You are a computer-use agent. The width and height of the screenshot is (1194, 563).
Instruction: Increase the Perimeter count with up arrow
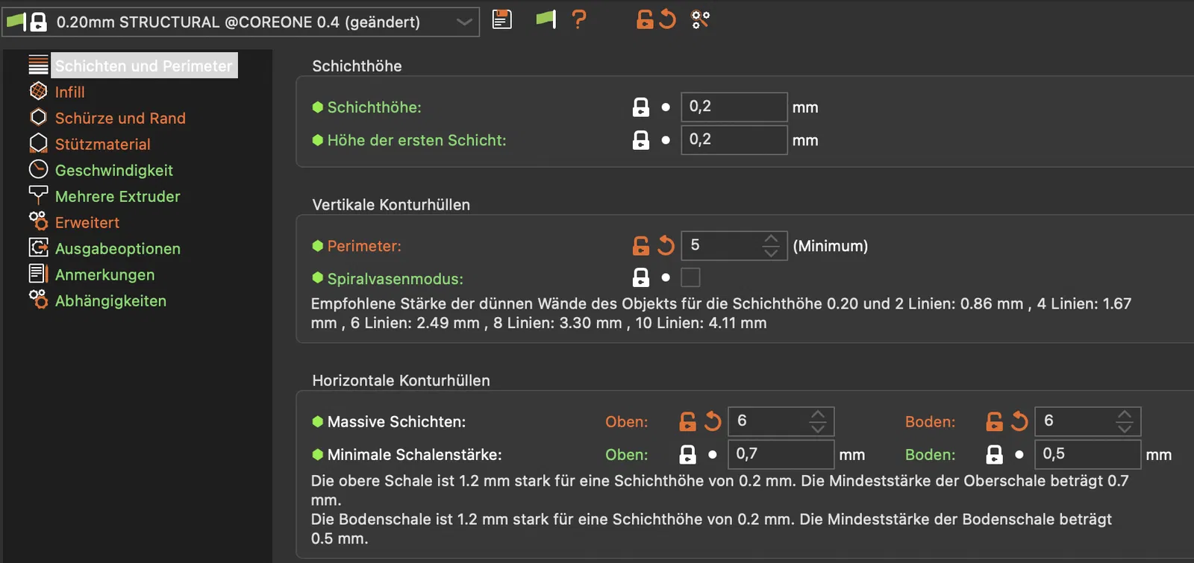[x=771, y=239]
